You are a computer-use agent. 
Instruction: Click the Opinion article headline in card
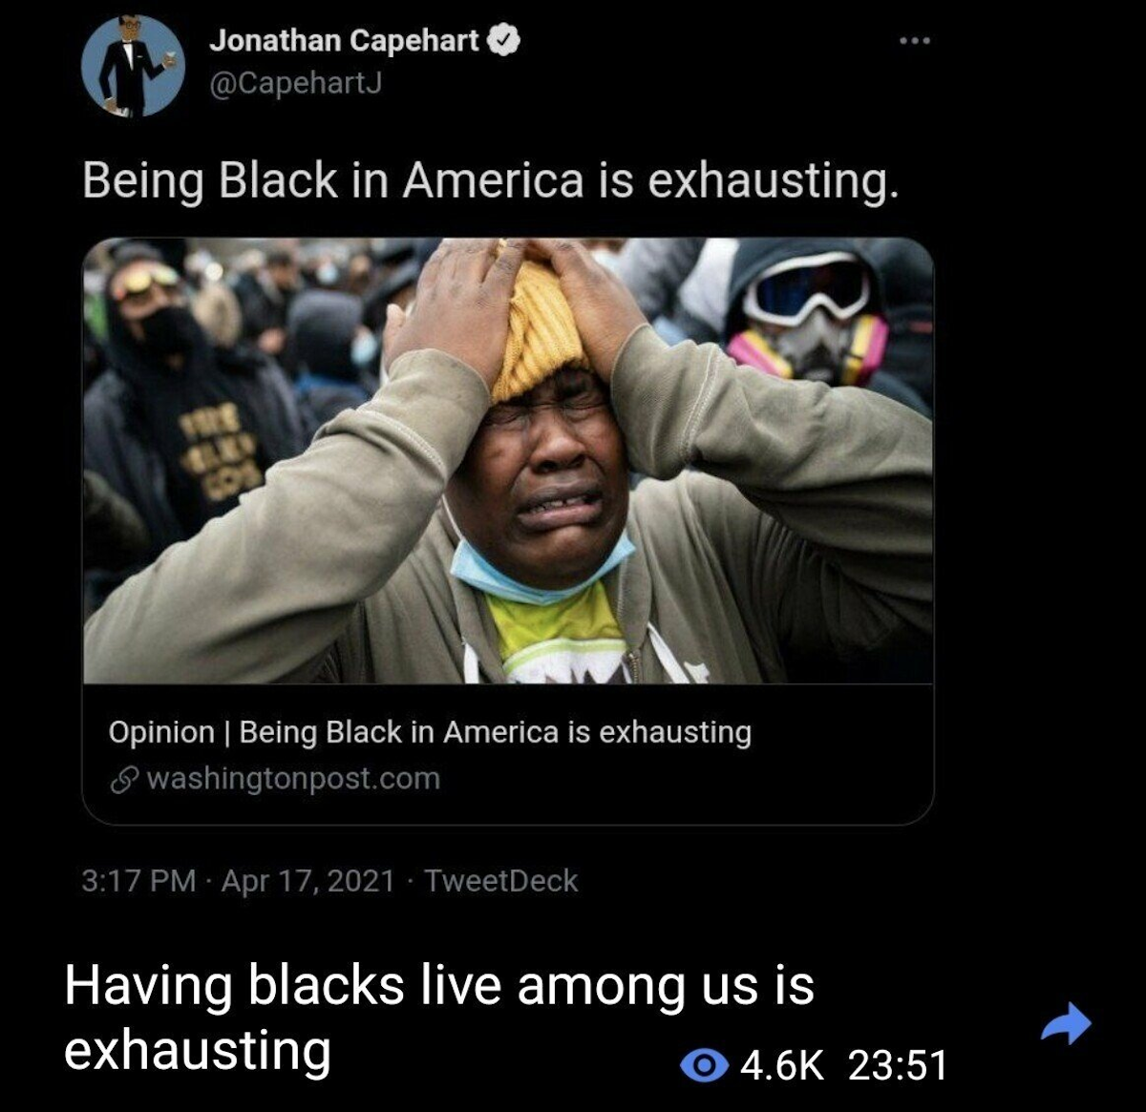pos(430,732)
